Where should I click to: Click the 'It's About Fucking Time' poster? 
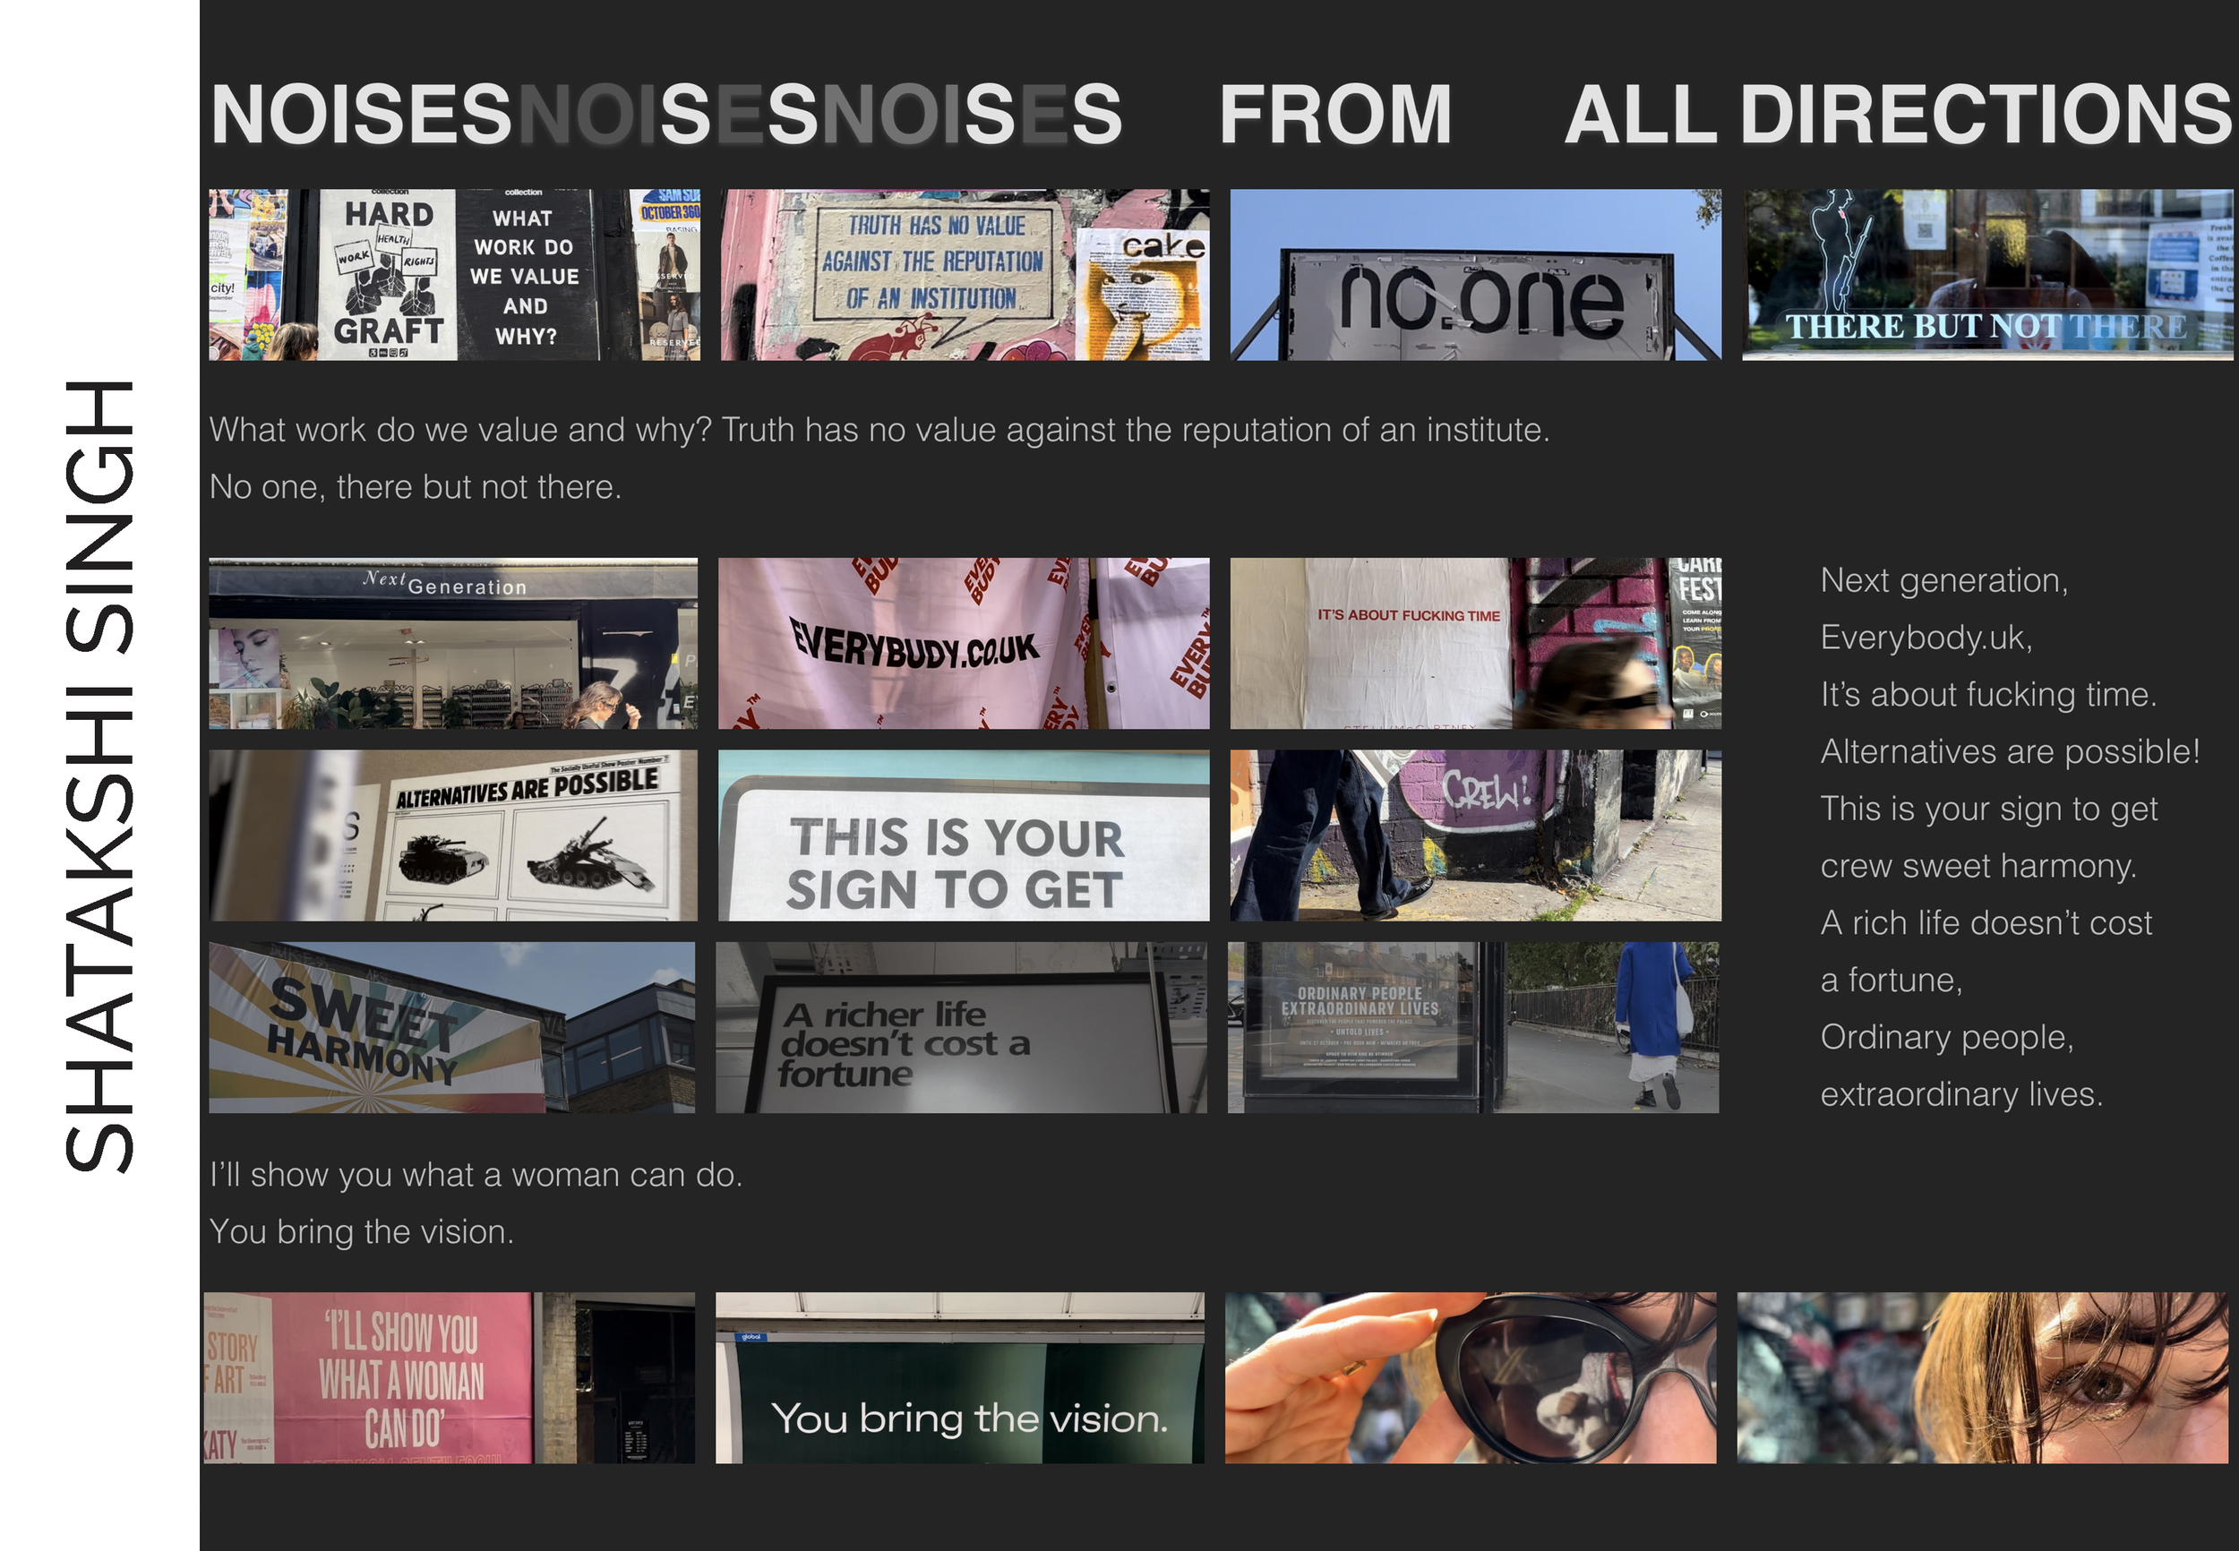1474,642
